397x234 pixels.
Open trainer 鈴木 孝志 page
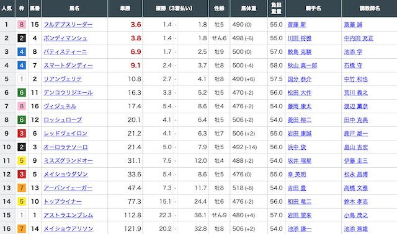[355, 202]
